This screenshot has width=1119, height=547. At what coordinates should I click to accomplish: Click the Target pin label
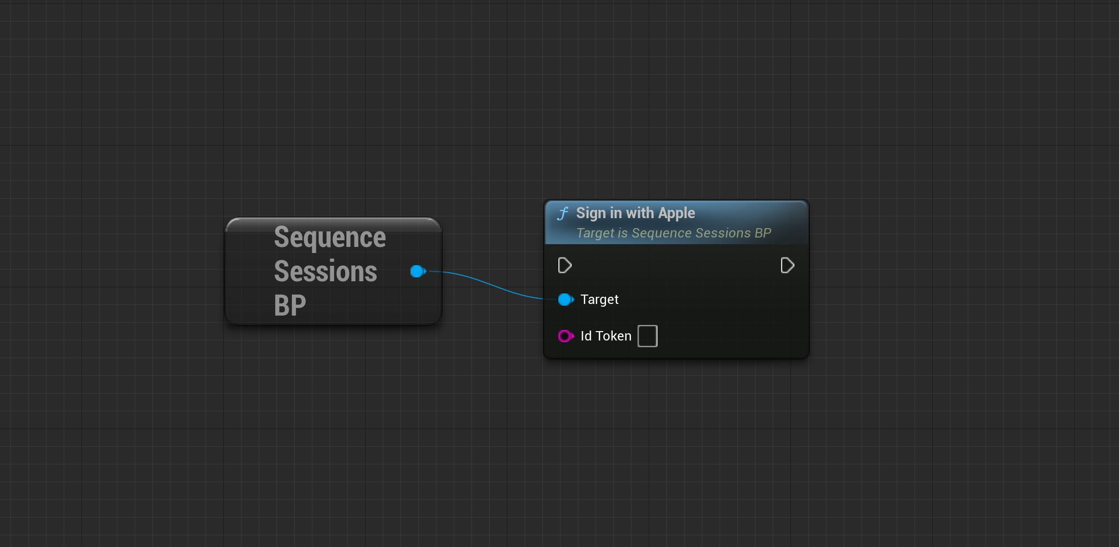[x=599, y=300]
